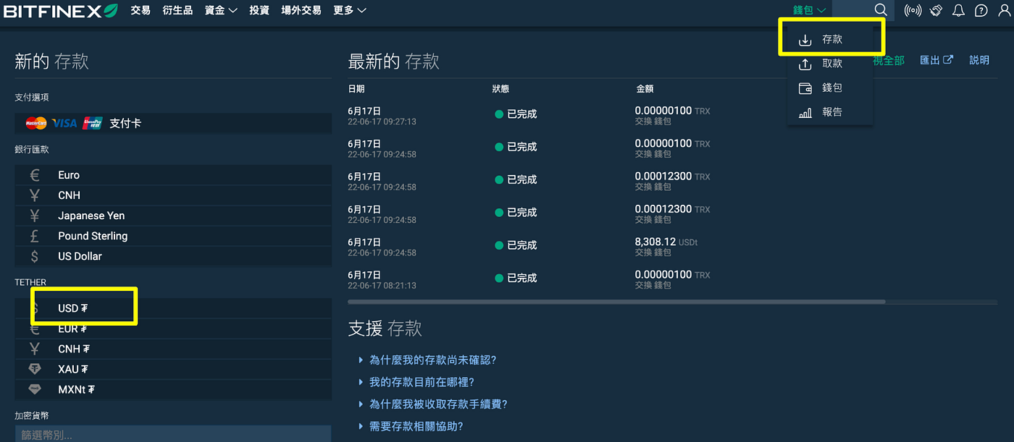Screen dimensions: 1014x442
Task: Select Euro bank wire deposit
Action: [x=173, y=175]
